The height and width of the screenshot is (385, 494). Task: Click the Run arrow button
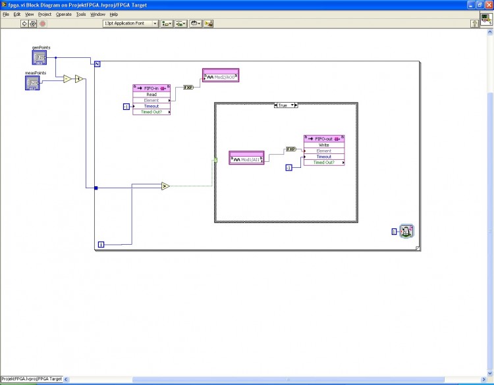24,24
